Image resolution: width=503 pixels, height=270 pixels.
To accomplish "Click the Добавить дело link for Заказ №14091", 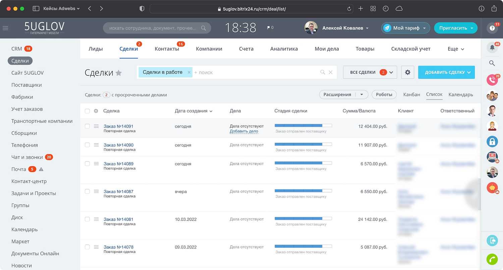I will tap(244, 131).
